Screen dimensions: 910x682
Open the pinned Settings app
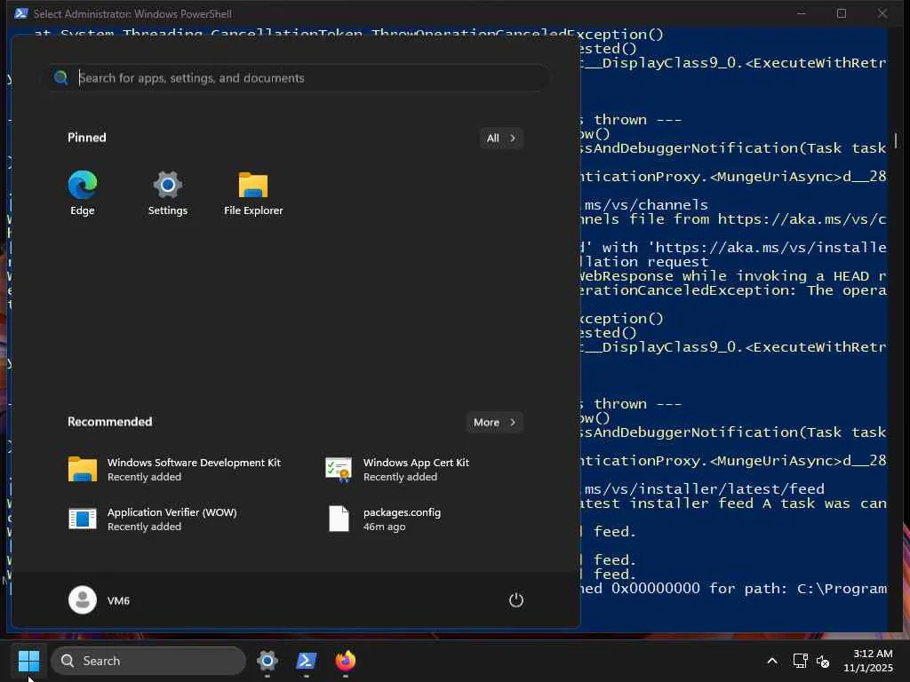[168, 193]
